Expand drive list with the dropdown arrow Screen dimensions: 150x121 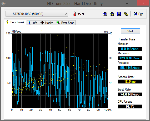pos(66,14)
